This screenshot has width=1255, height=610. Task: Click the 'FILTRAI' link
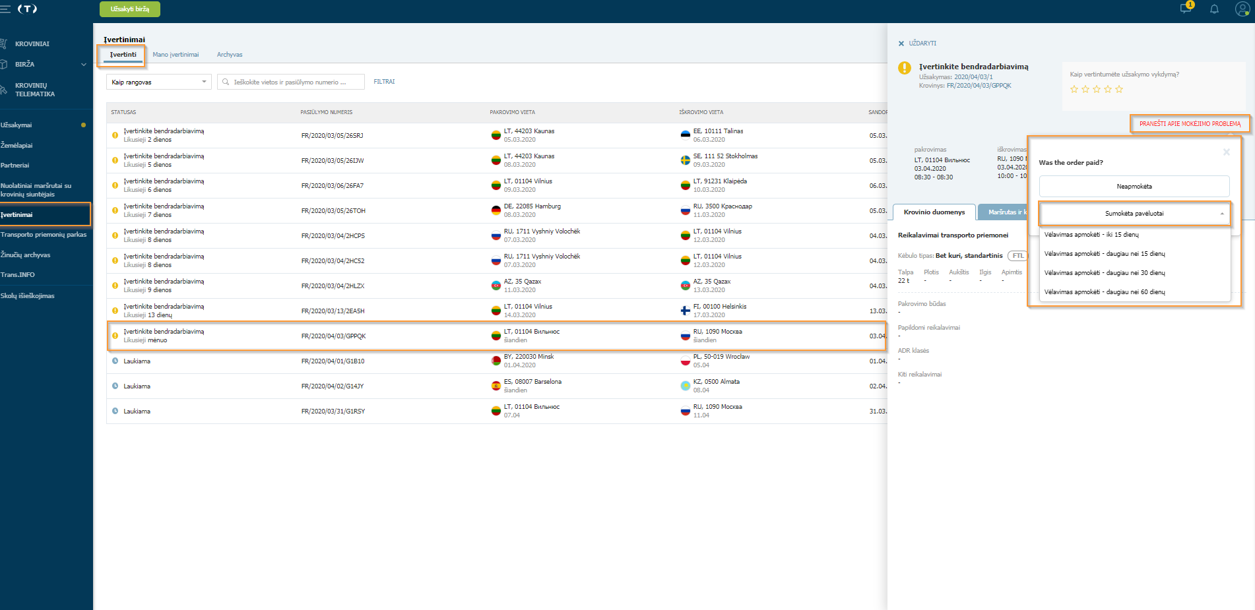384,82
